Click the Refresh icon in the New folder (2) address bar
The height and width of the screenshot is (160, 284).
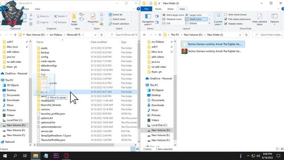click(x=246, y=35)
